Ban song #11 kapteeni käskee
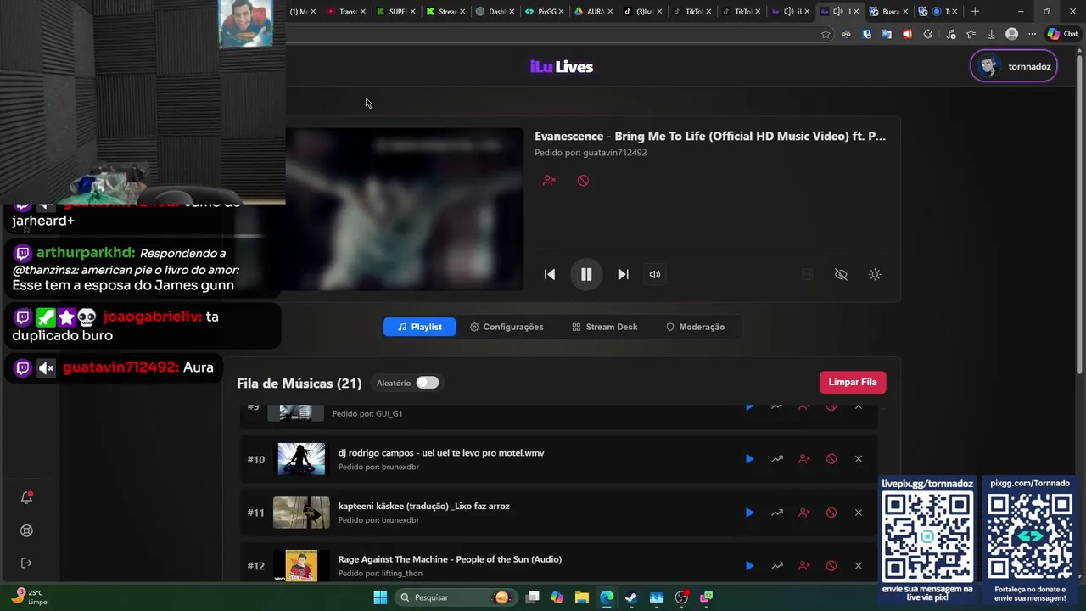This screenshot has height=611, width=1086. [x=831, y=513]
